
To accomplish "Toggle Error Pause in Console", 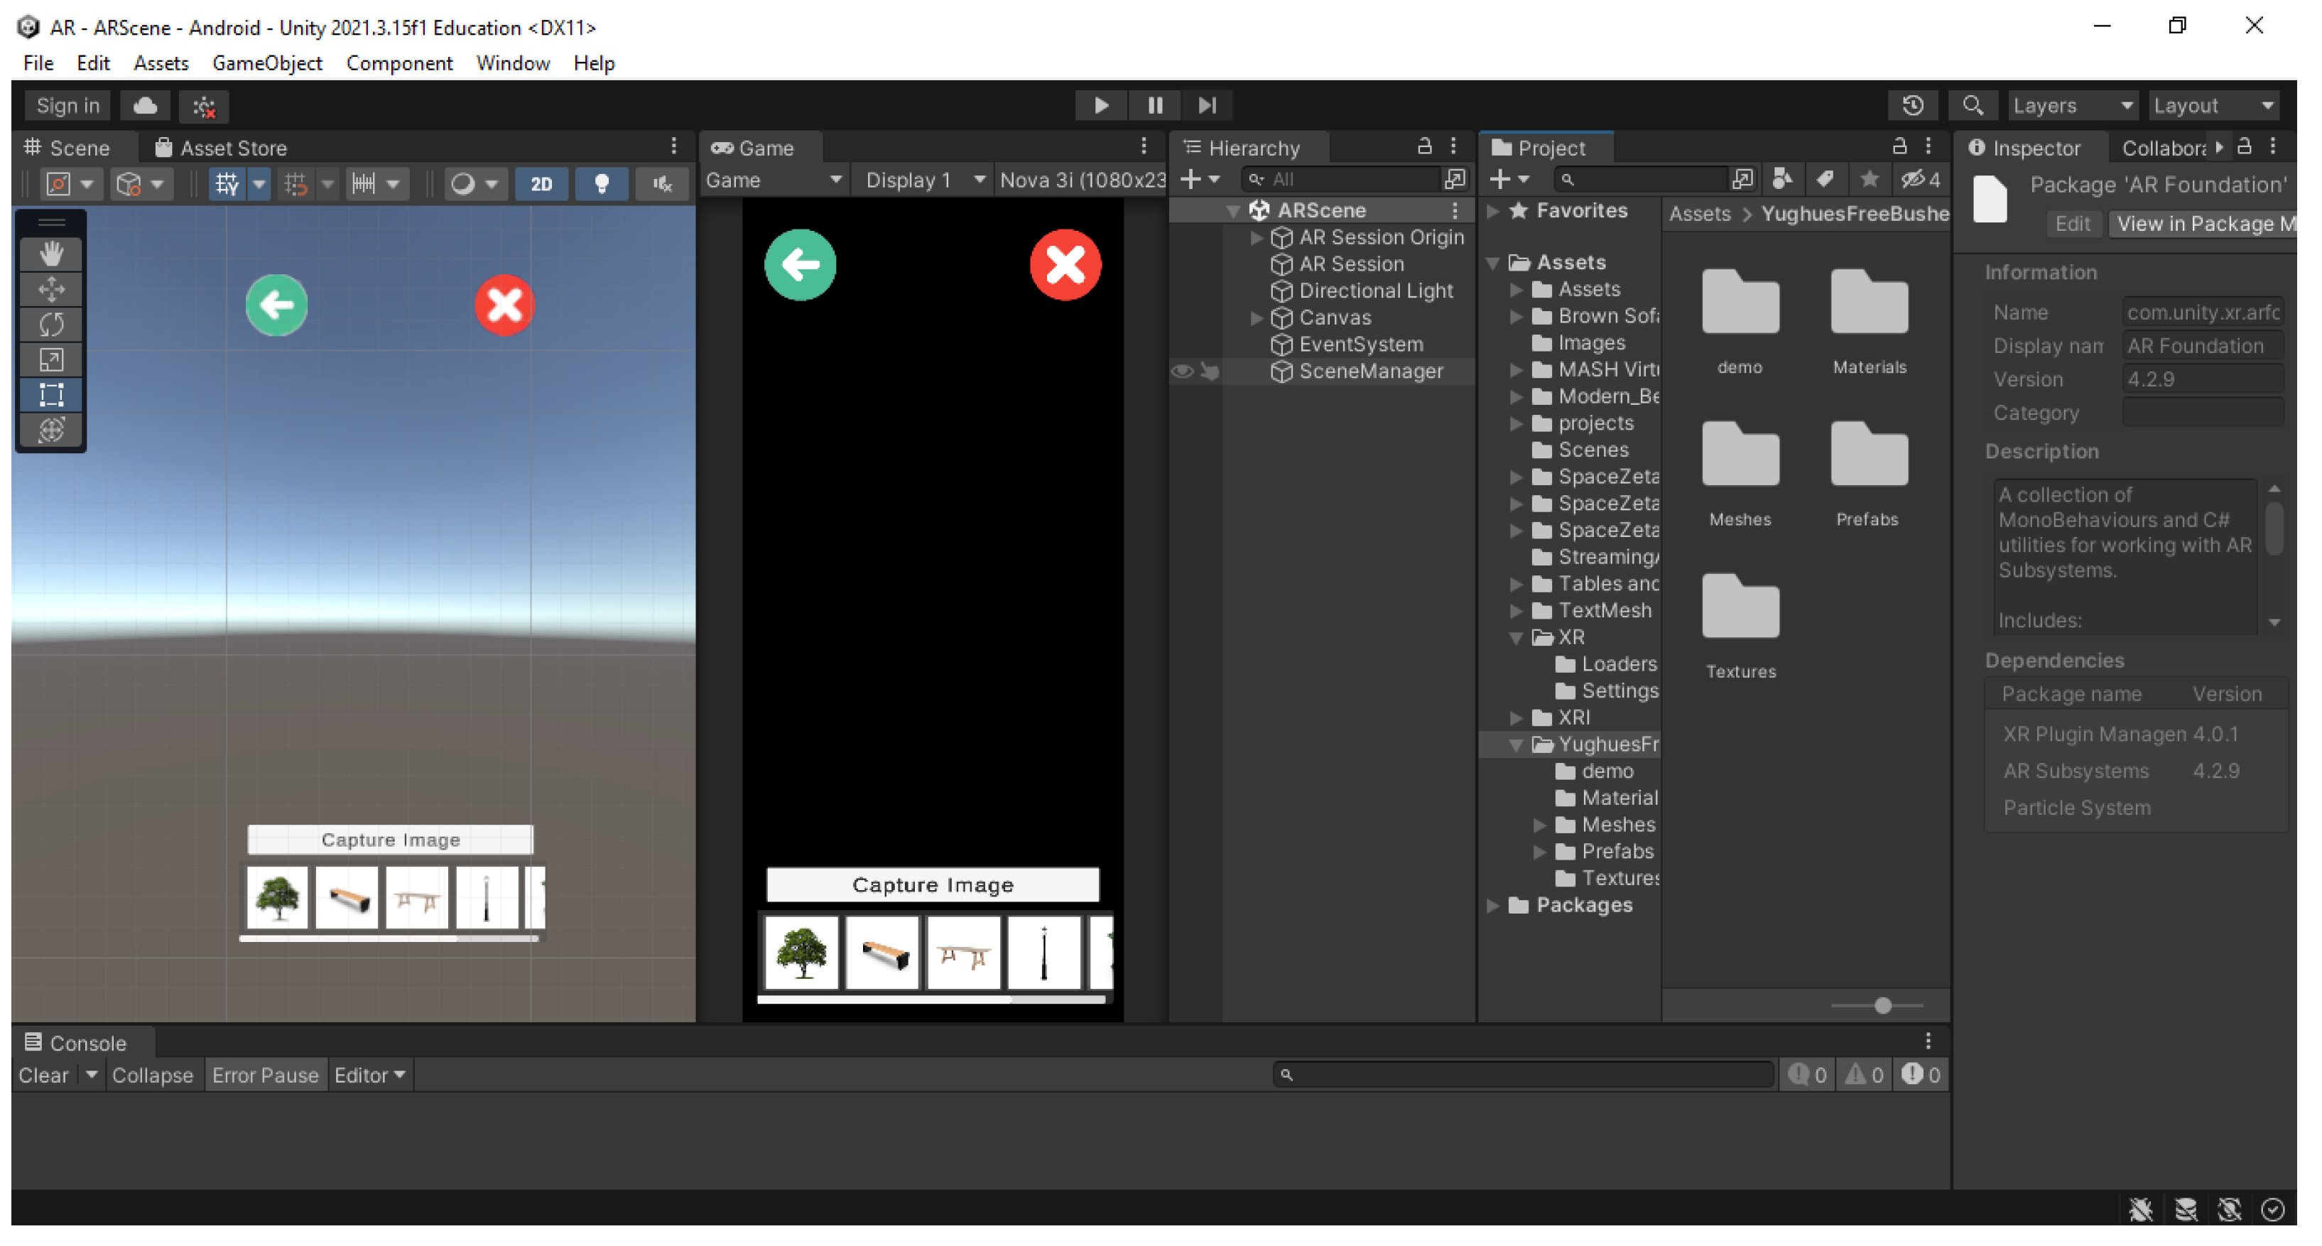I will (x=265, y=1076).
